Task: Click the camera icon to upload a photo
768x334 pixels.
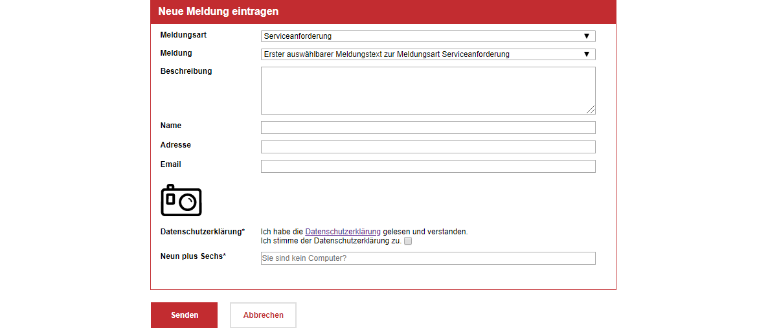Action: (181, 200)
